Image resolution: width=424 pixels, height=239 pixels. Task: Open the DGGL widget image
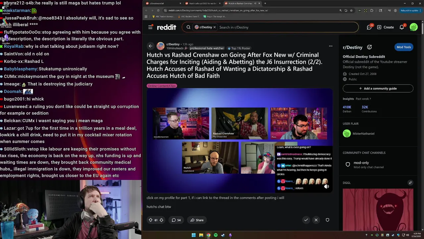tap(378, 209)
